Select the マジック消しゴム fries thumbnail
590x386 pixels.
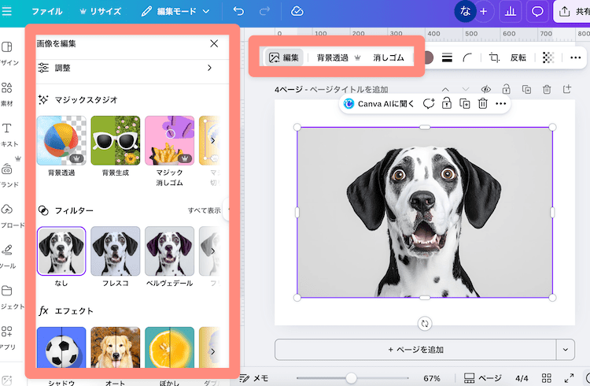coord(170,140)
